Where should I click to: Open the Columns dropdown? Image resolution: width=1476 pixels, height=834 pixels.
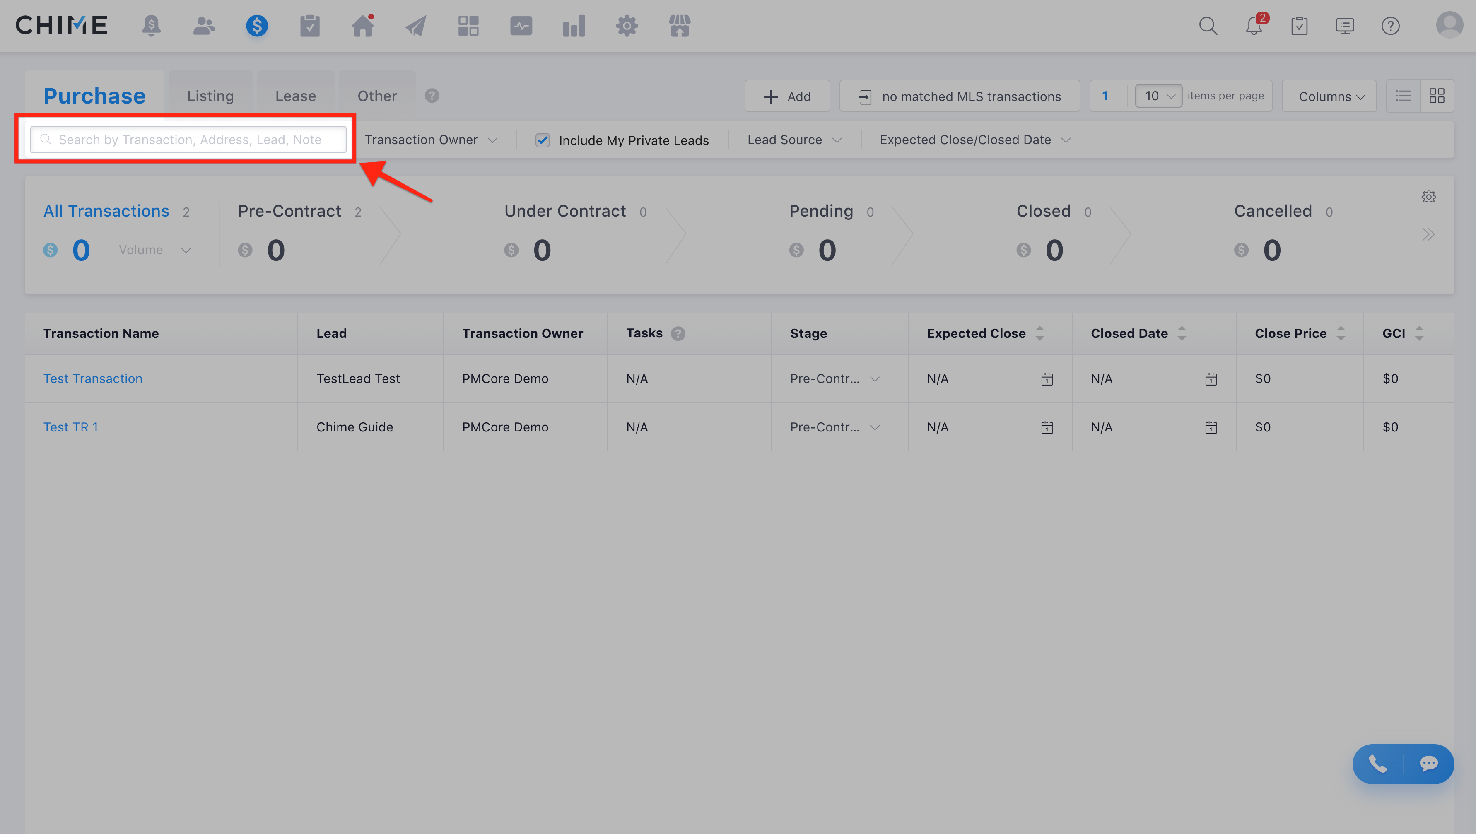click(x=1329, y=96)
